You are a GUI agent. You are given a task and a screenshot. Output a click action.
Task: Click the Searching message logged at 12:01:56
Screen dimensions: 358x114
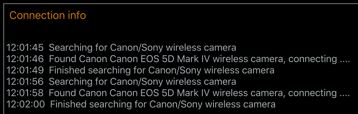pos(142,82)
